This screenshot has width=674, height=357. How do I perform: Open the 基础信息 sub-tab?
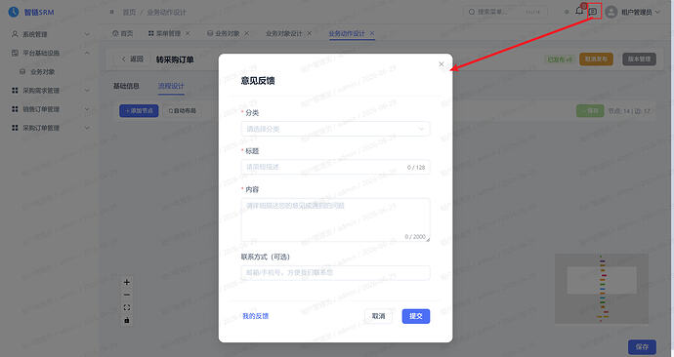coord(126,86)
